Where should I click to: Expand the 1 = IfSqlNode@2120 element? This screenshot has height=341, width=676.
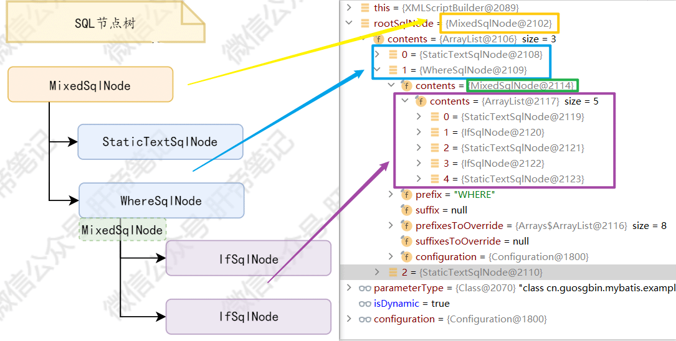pos(419,133)
